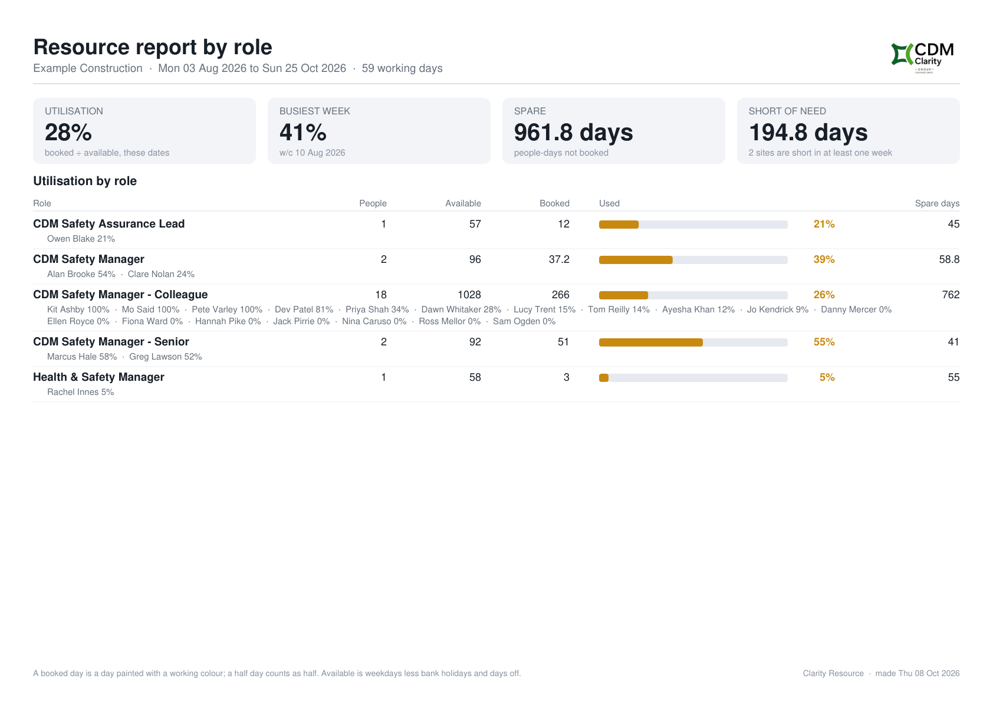The width and height of the screenshot is (993, 702).
Task: Click 'Greg Lawson 52%' person entry
Action: point(166,357)
